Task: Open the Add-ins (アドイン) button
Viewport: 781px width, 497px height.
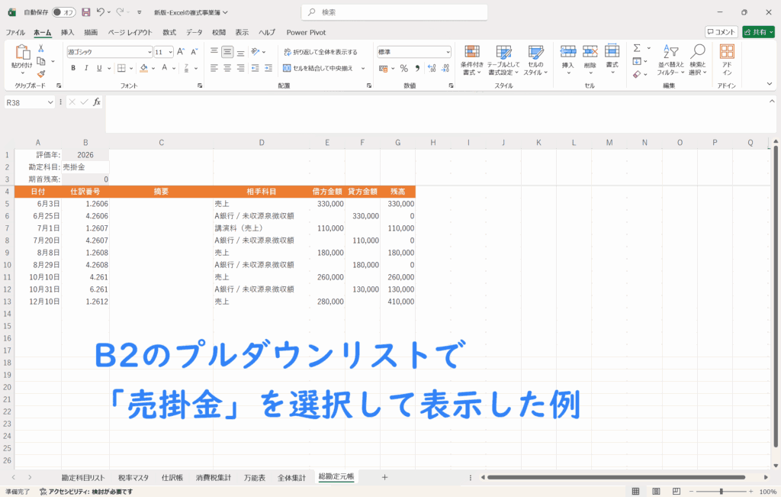Action: point(727,59)
